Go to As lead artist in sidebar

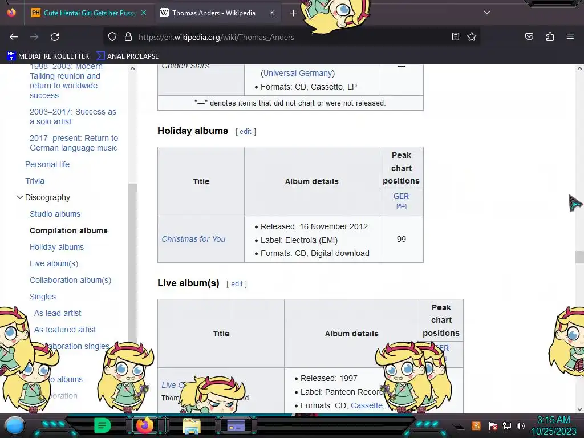[58, 313]
